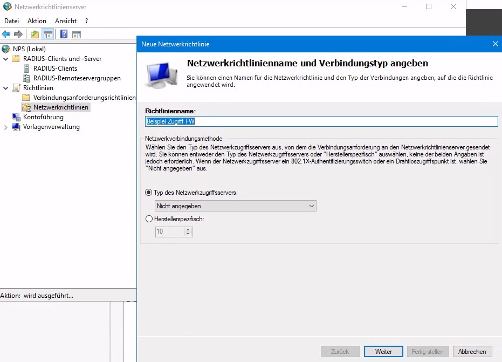This screenshot has height=362, width=502.
Task: Click the Richtlinienname input field
Action: click(x=321, y=121)
